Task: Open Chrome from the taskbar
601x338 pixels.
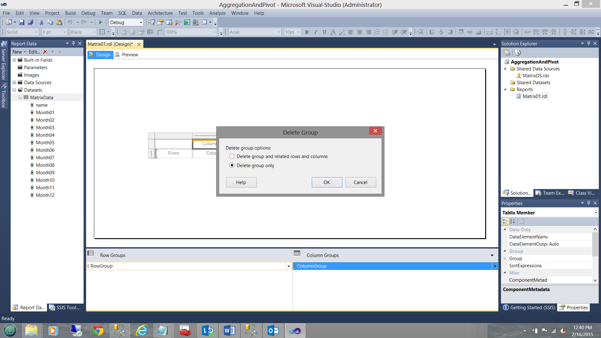Action: [x=98, y=330]
